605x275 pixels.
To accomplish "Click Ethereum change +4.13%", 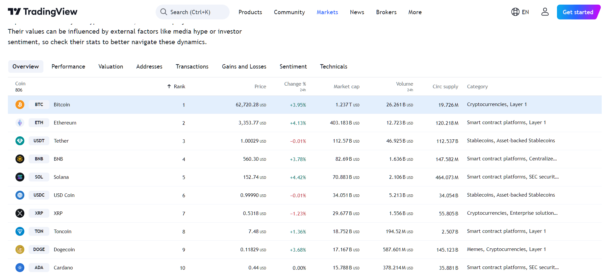I will pyautogui.click(x=298, y=123).
